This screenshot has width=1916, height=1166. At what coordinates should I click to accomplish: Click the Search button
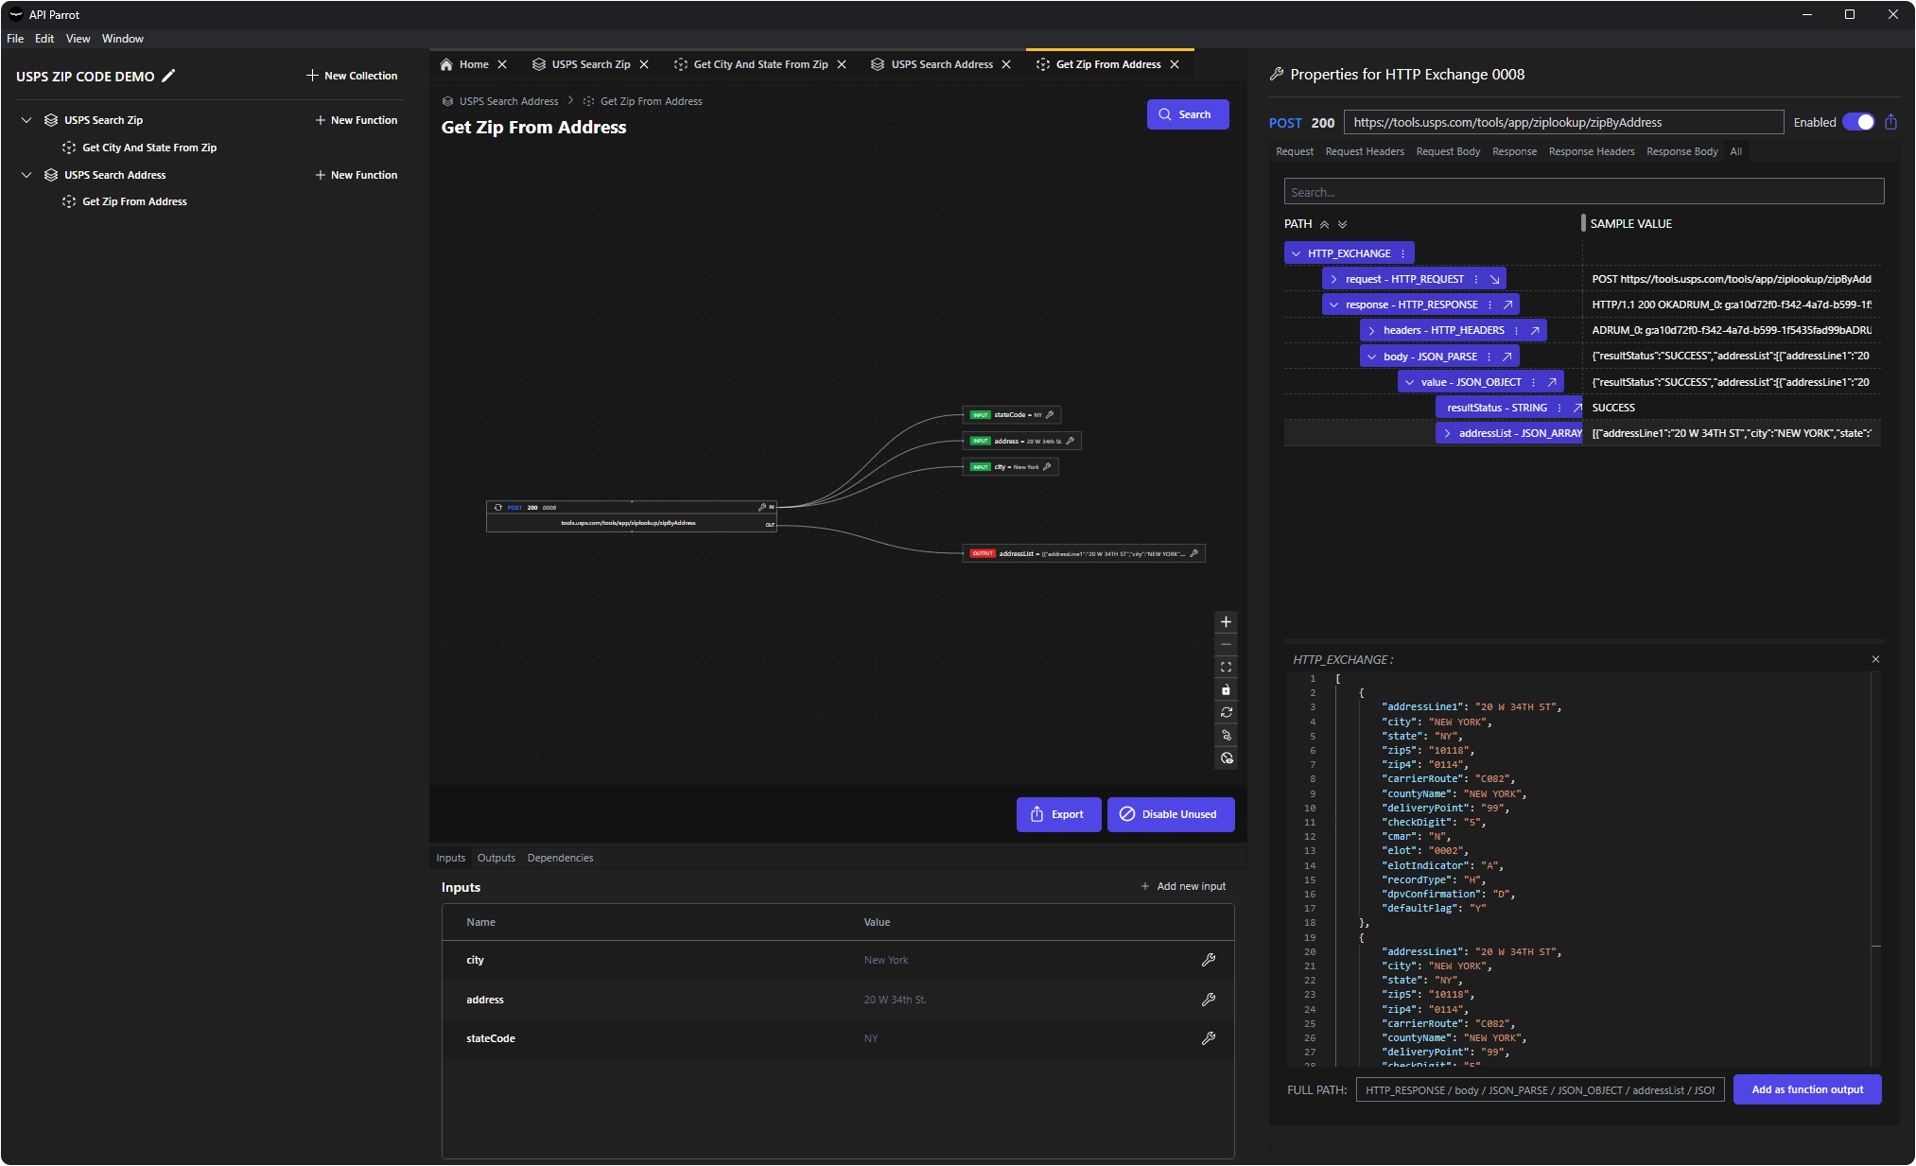pos(1188,114)
